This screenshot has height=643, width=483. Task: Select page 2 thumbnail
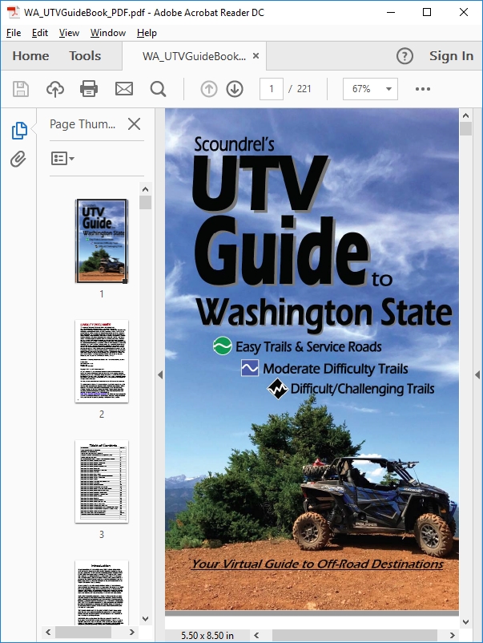click(102, 362)
